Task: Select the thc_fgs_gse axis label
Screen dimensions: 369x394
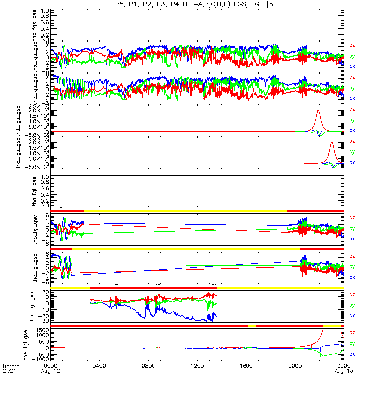Action: click(35, 89)
